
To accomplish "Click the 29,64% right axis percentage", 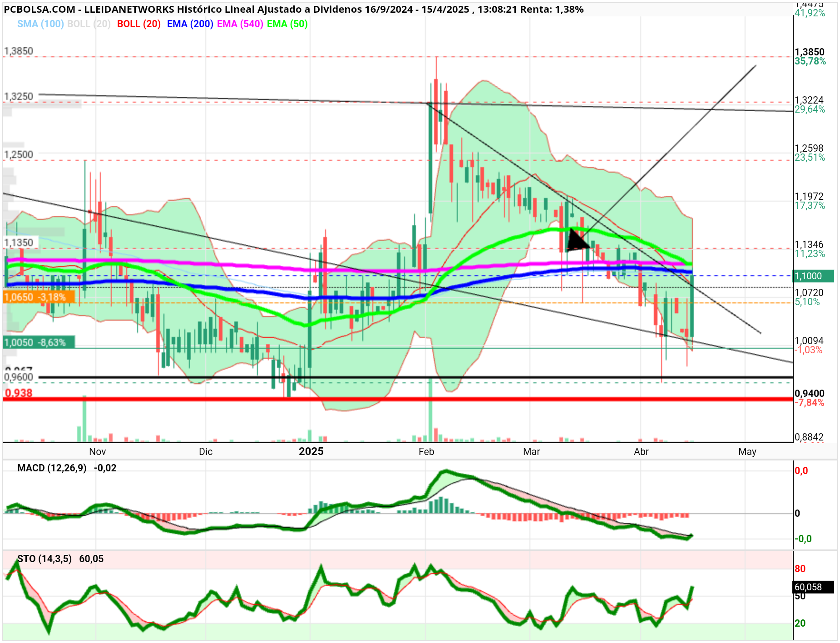I will 810,109.
